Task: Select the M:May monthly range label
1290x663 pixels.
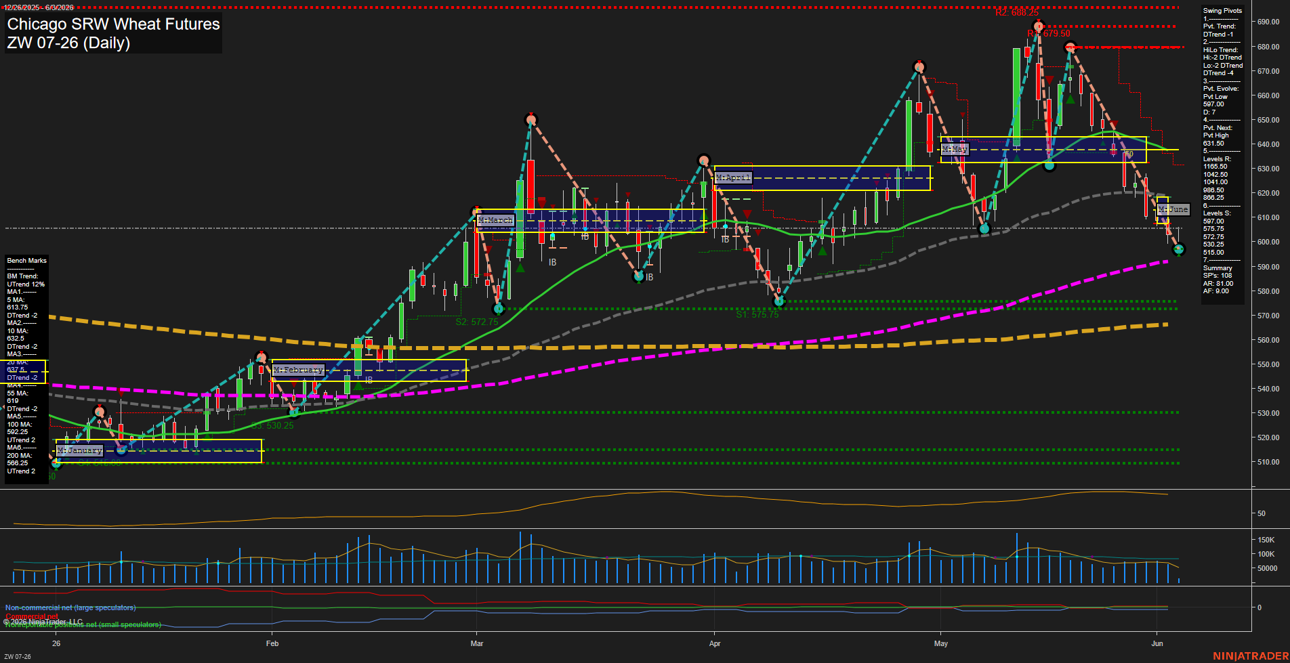Action: [x=955, y=149]
